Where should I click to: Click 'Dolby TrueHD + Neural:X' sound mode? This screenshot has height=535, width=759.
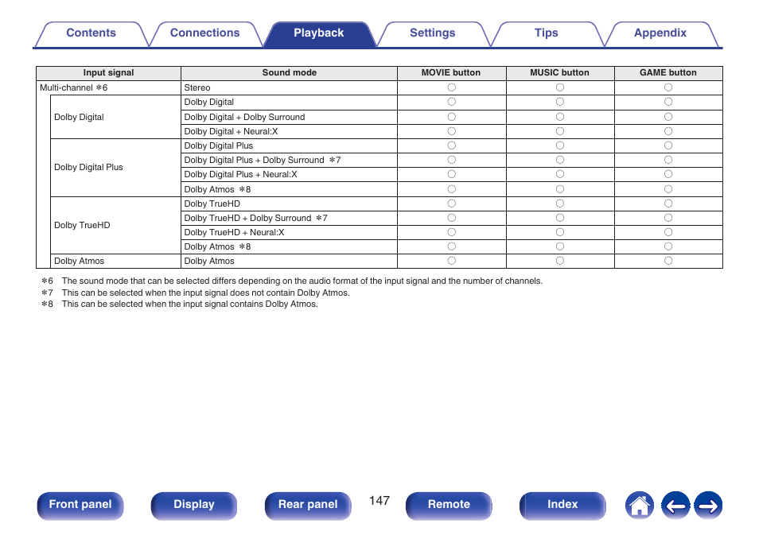(x=289, y=233)
